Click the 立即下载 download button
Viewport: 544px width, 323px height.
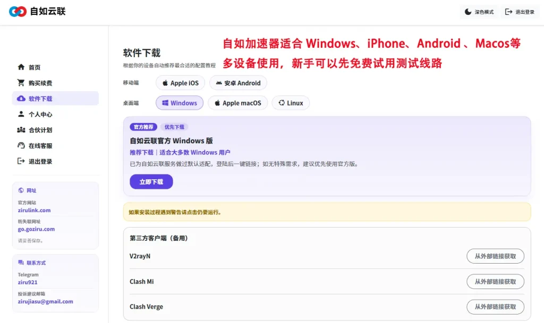[151, 182]
